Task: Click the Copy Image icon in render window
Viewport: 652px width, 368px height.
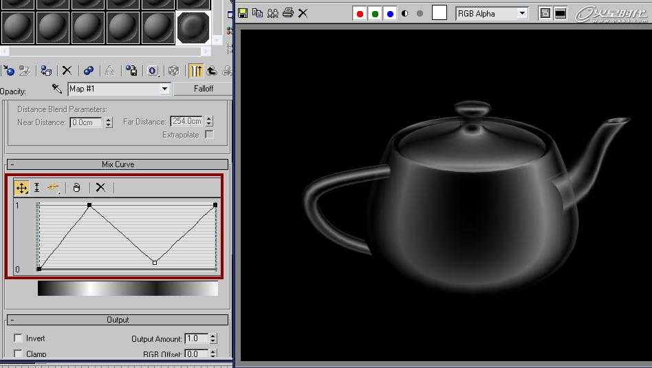Action: click(258, 13)
